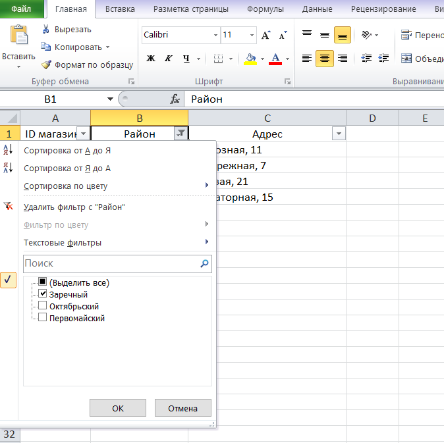Click the increase font size icon

[x=266, y=35]
